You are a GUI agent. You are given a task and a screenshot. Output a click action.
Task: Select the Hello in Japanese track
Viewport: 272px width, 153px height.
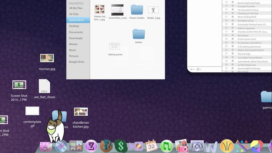pyautogui.click(x=246, y=28)
